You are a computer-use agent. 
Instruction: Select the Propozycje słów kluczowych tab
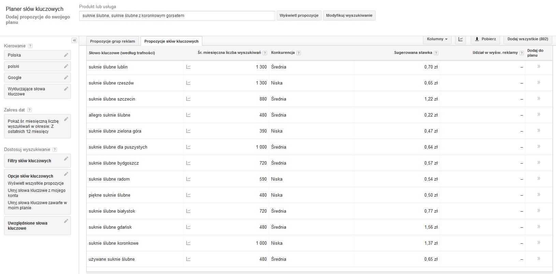[171, 41]
